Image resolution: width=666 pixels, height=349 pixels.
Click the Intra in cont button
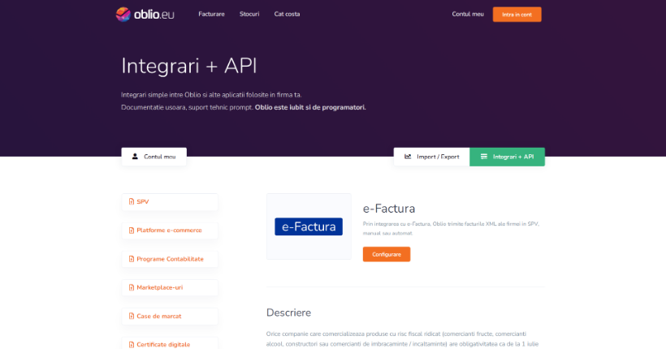(517, 15)
